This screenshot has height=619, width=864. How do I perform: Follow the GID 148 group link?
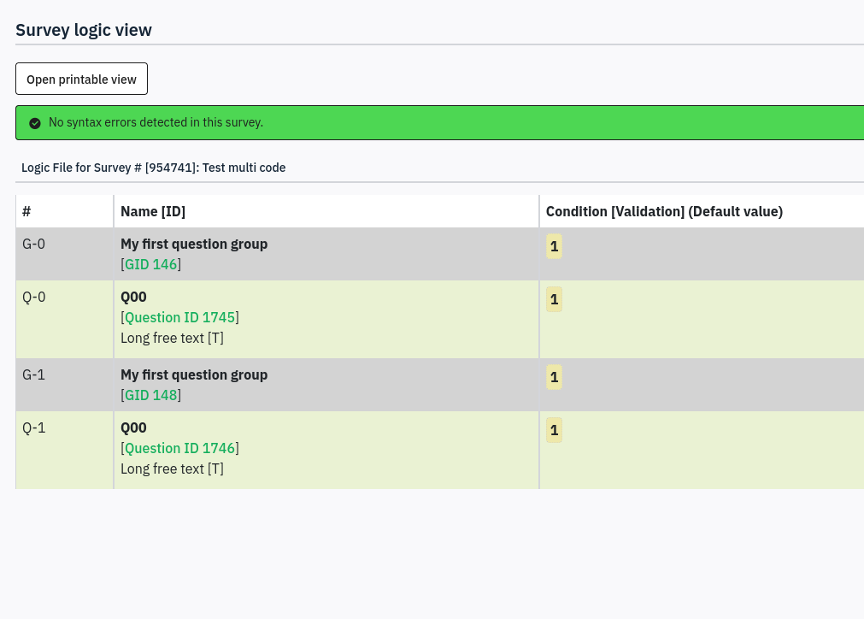(x=151, y=396)
